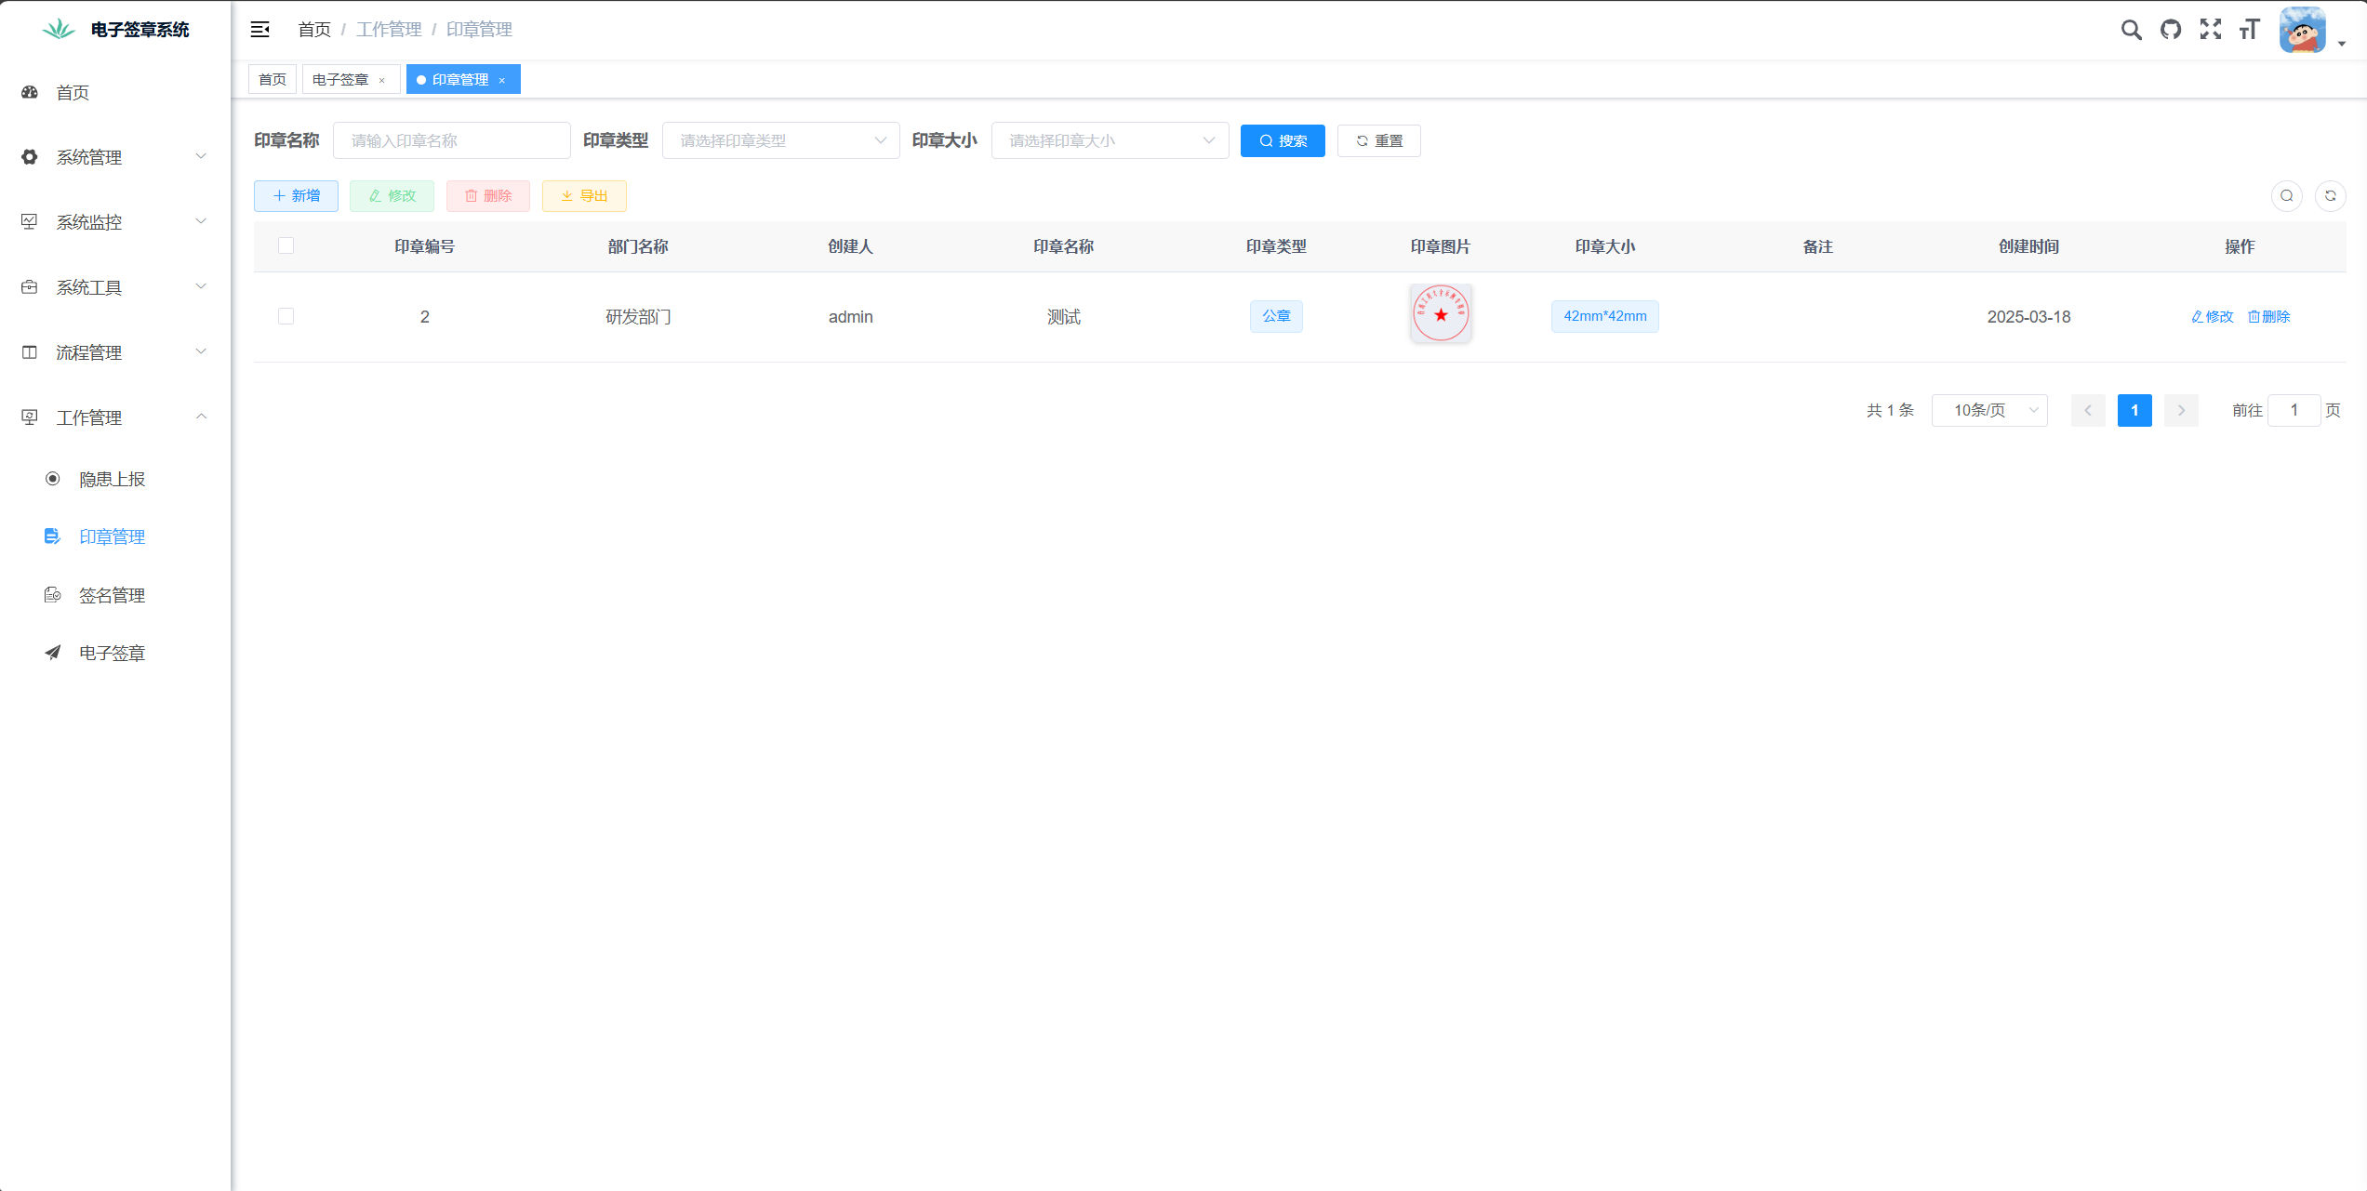Click the 新增 button
The image size is (2367, 1191).
296,196
